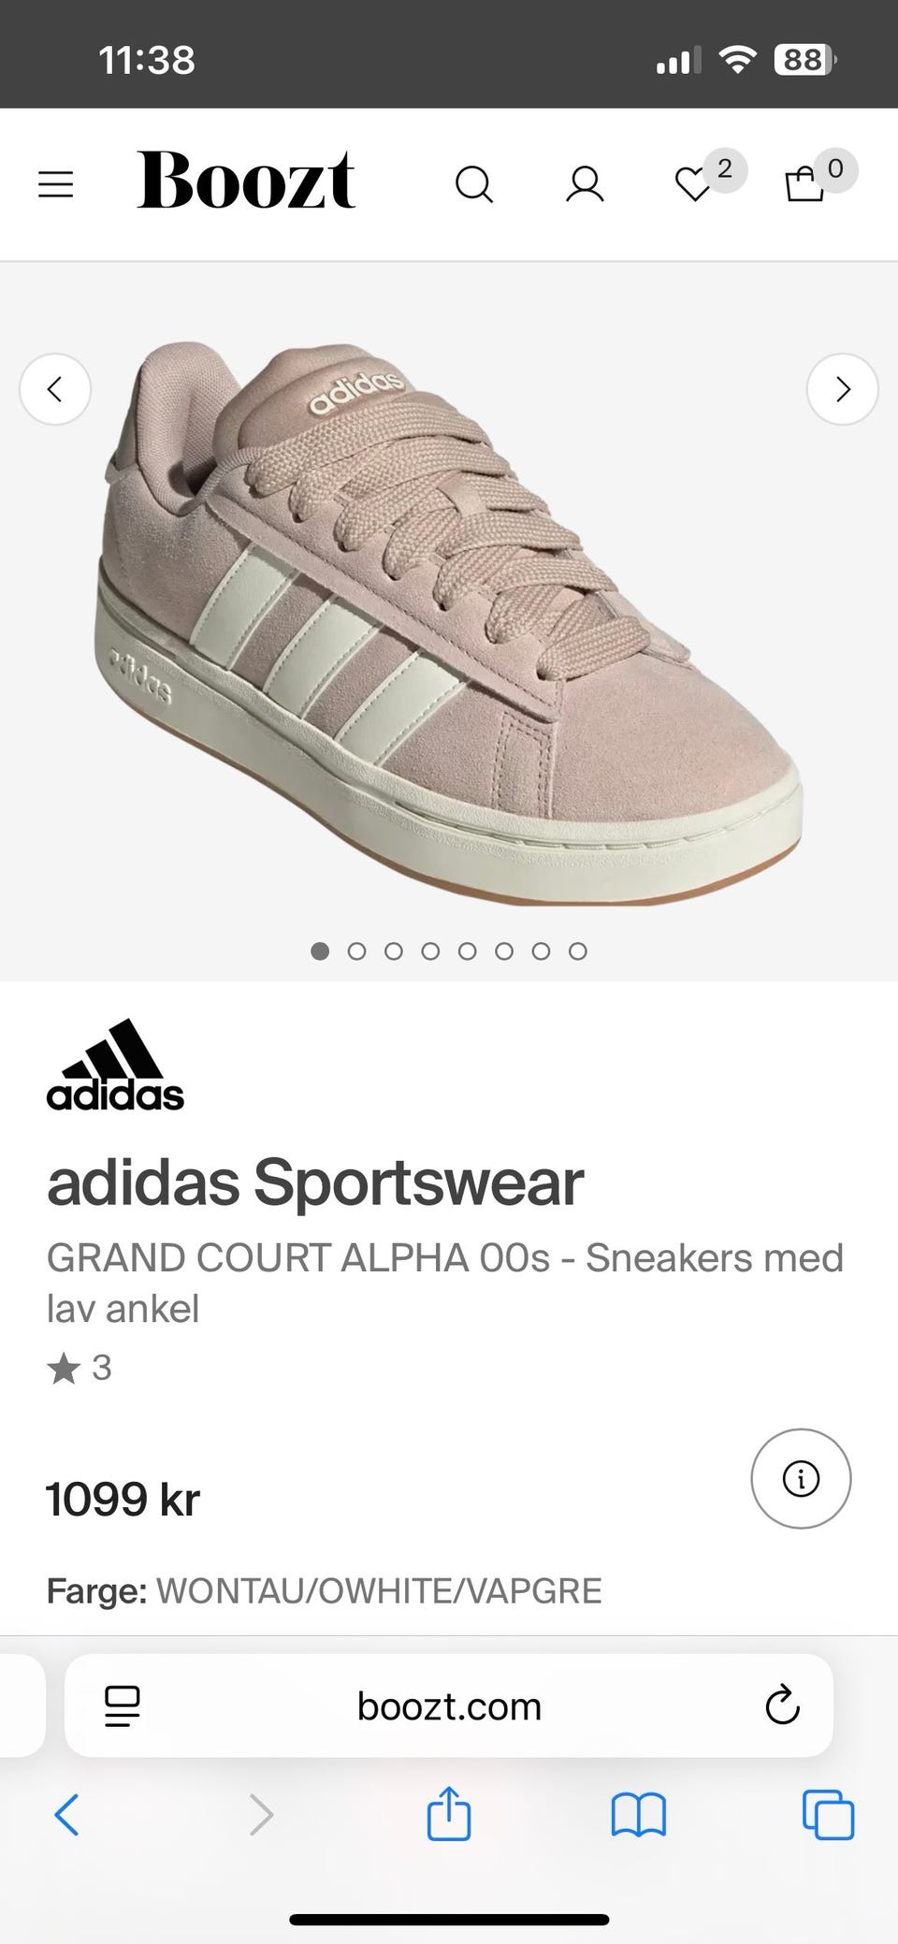Open the Safari share sheet

449,1815
